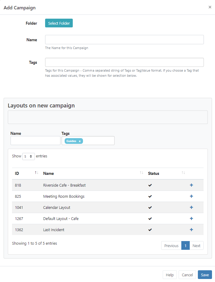
Task: Go to page 1 in the layouts pagination
Action: click(186, 245)
